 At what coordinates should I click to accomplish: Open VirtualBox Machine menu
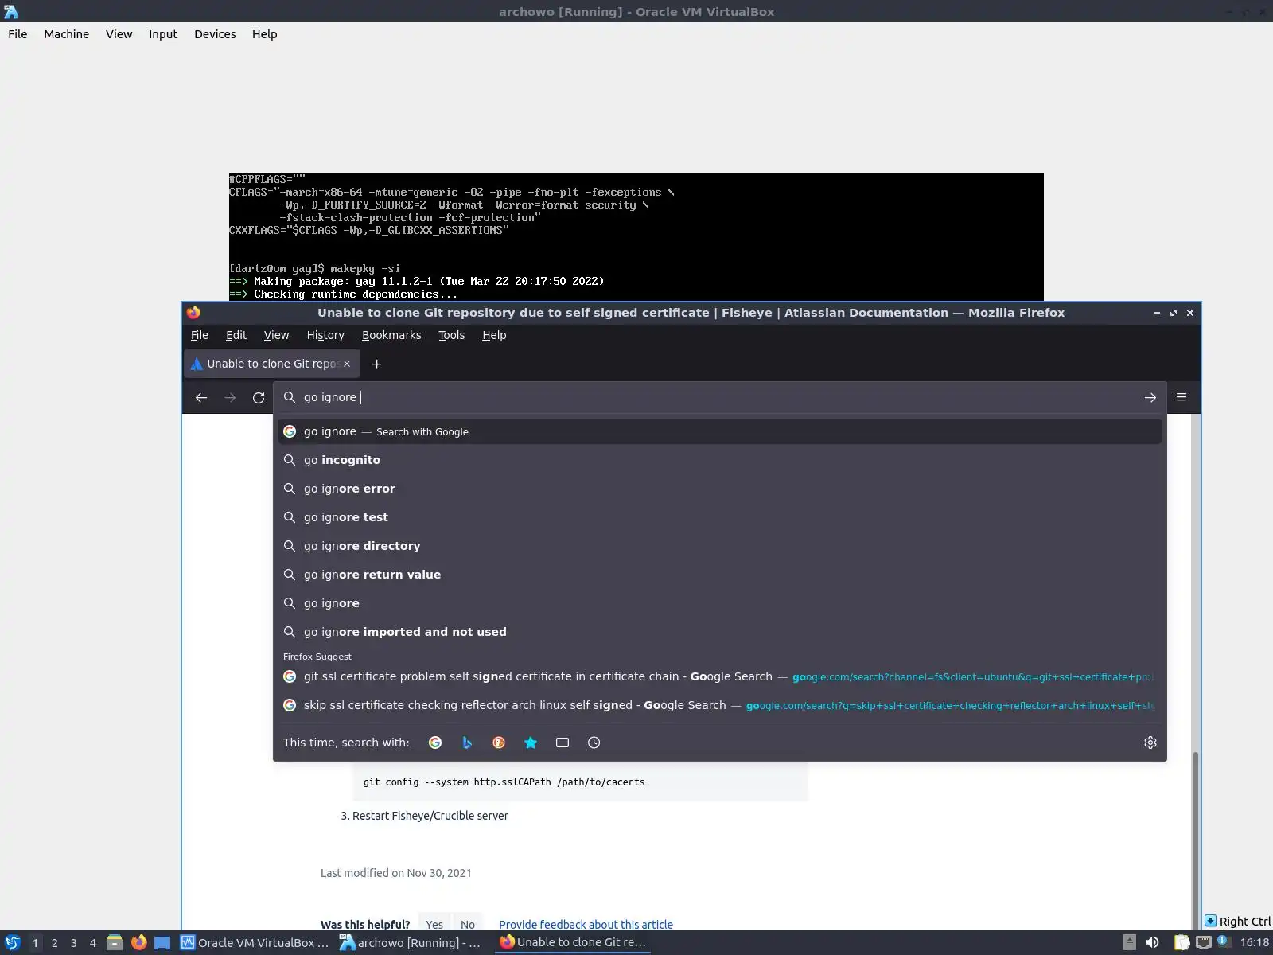coord(66,34)
